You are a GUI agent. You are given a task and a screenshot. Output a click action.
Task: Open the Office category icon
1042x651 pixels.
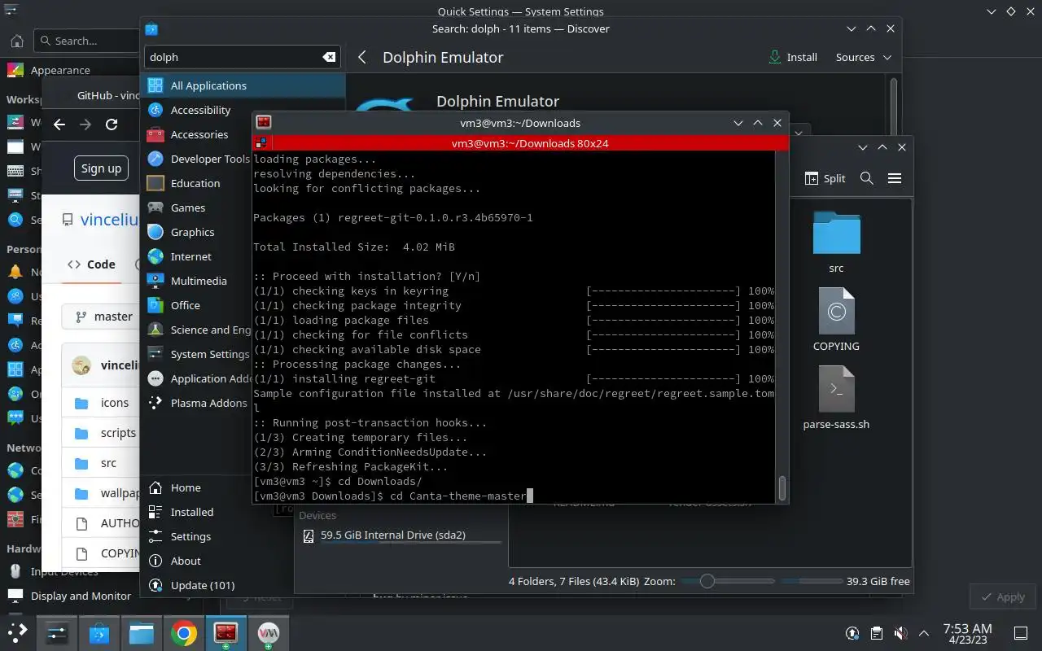[x=155, y=305]
